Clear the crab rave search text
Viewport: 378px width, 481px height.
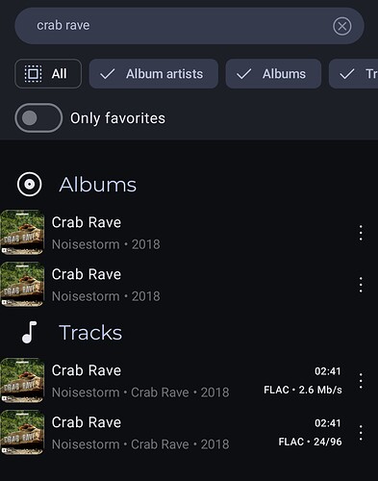pyautogui.click(x=342, y=26)
